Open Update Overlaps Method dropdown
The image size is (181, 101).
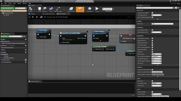tap(157, 72)
